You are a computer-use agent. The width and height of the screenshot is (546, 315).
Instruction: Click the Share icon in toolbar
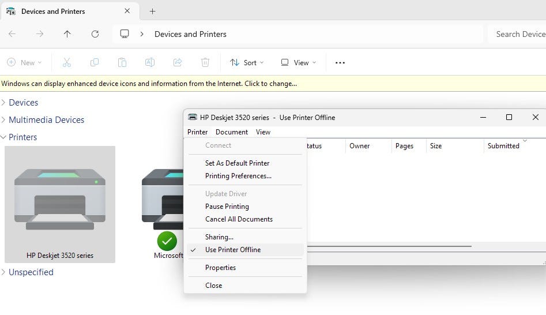(x=178, y=62)
